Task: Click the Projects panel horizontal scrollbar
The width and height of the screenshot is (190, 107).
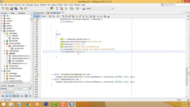Action: tap(13, 82)
